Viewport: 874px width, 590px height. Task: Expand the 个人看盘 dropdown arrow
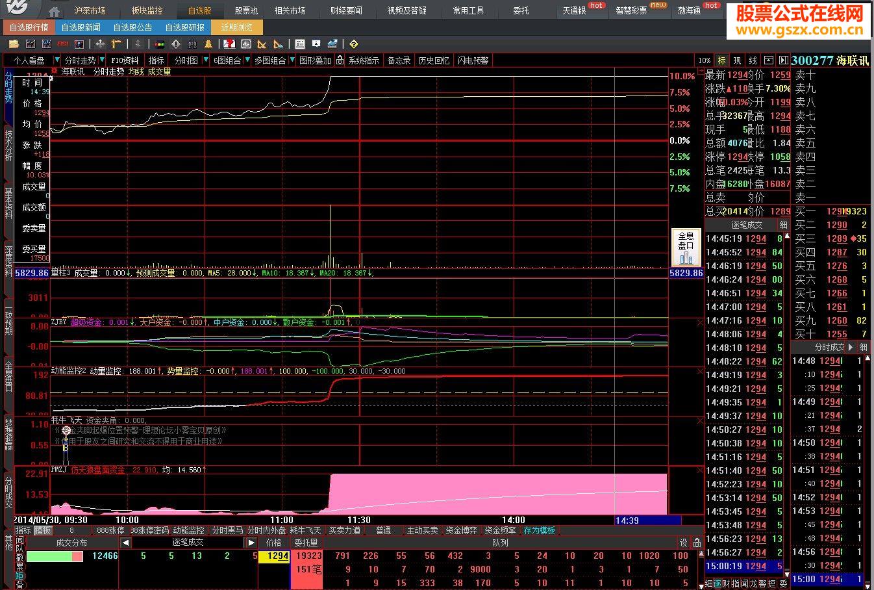pyautogui.click(x=56, y=60)
